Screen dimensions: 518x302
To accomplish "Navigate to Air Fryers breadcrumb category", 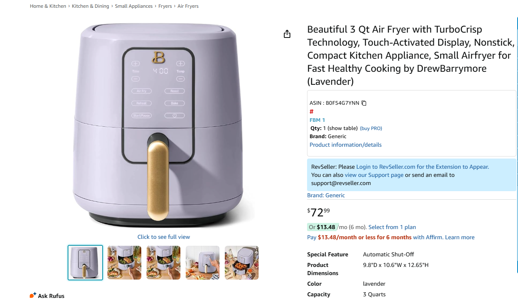I will (188, 6).
